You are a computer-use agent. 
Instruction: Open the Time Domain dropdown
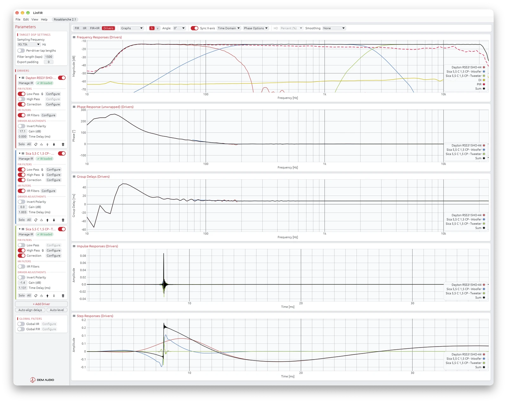tap(229, 28)
